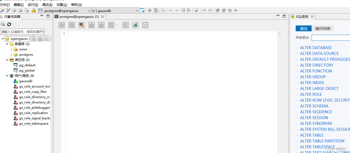This screenshot has width=350, height=153.
Task: Click the first debug bug icon
Action: (x=218, y=11)
